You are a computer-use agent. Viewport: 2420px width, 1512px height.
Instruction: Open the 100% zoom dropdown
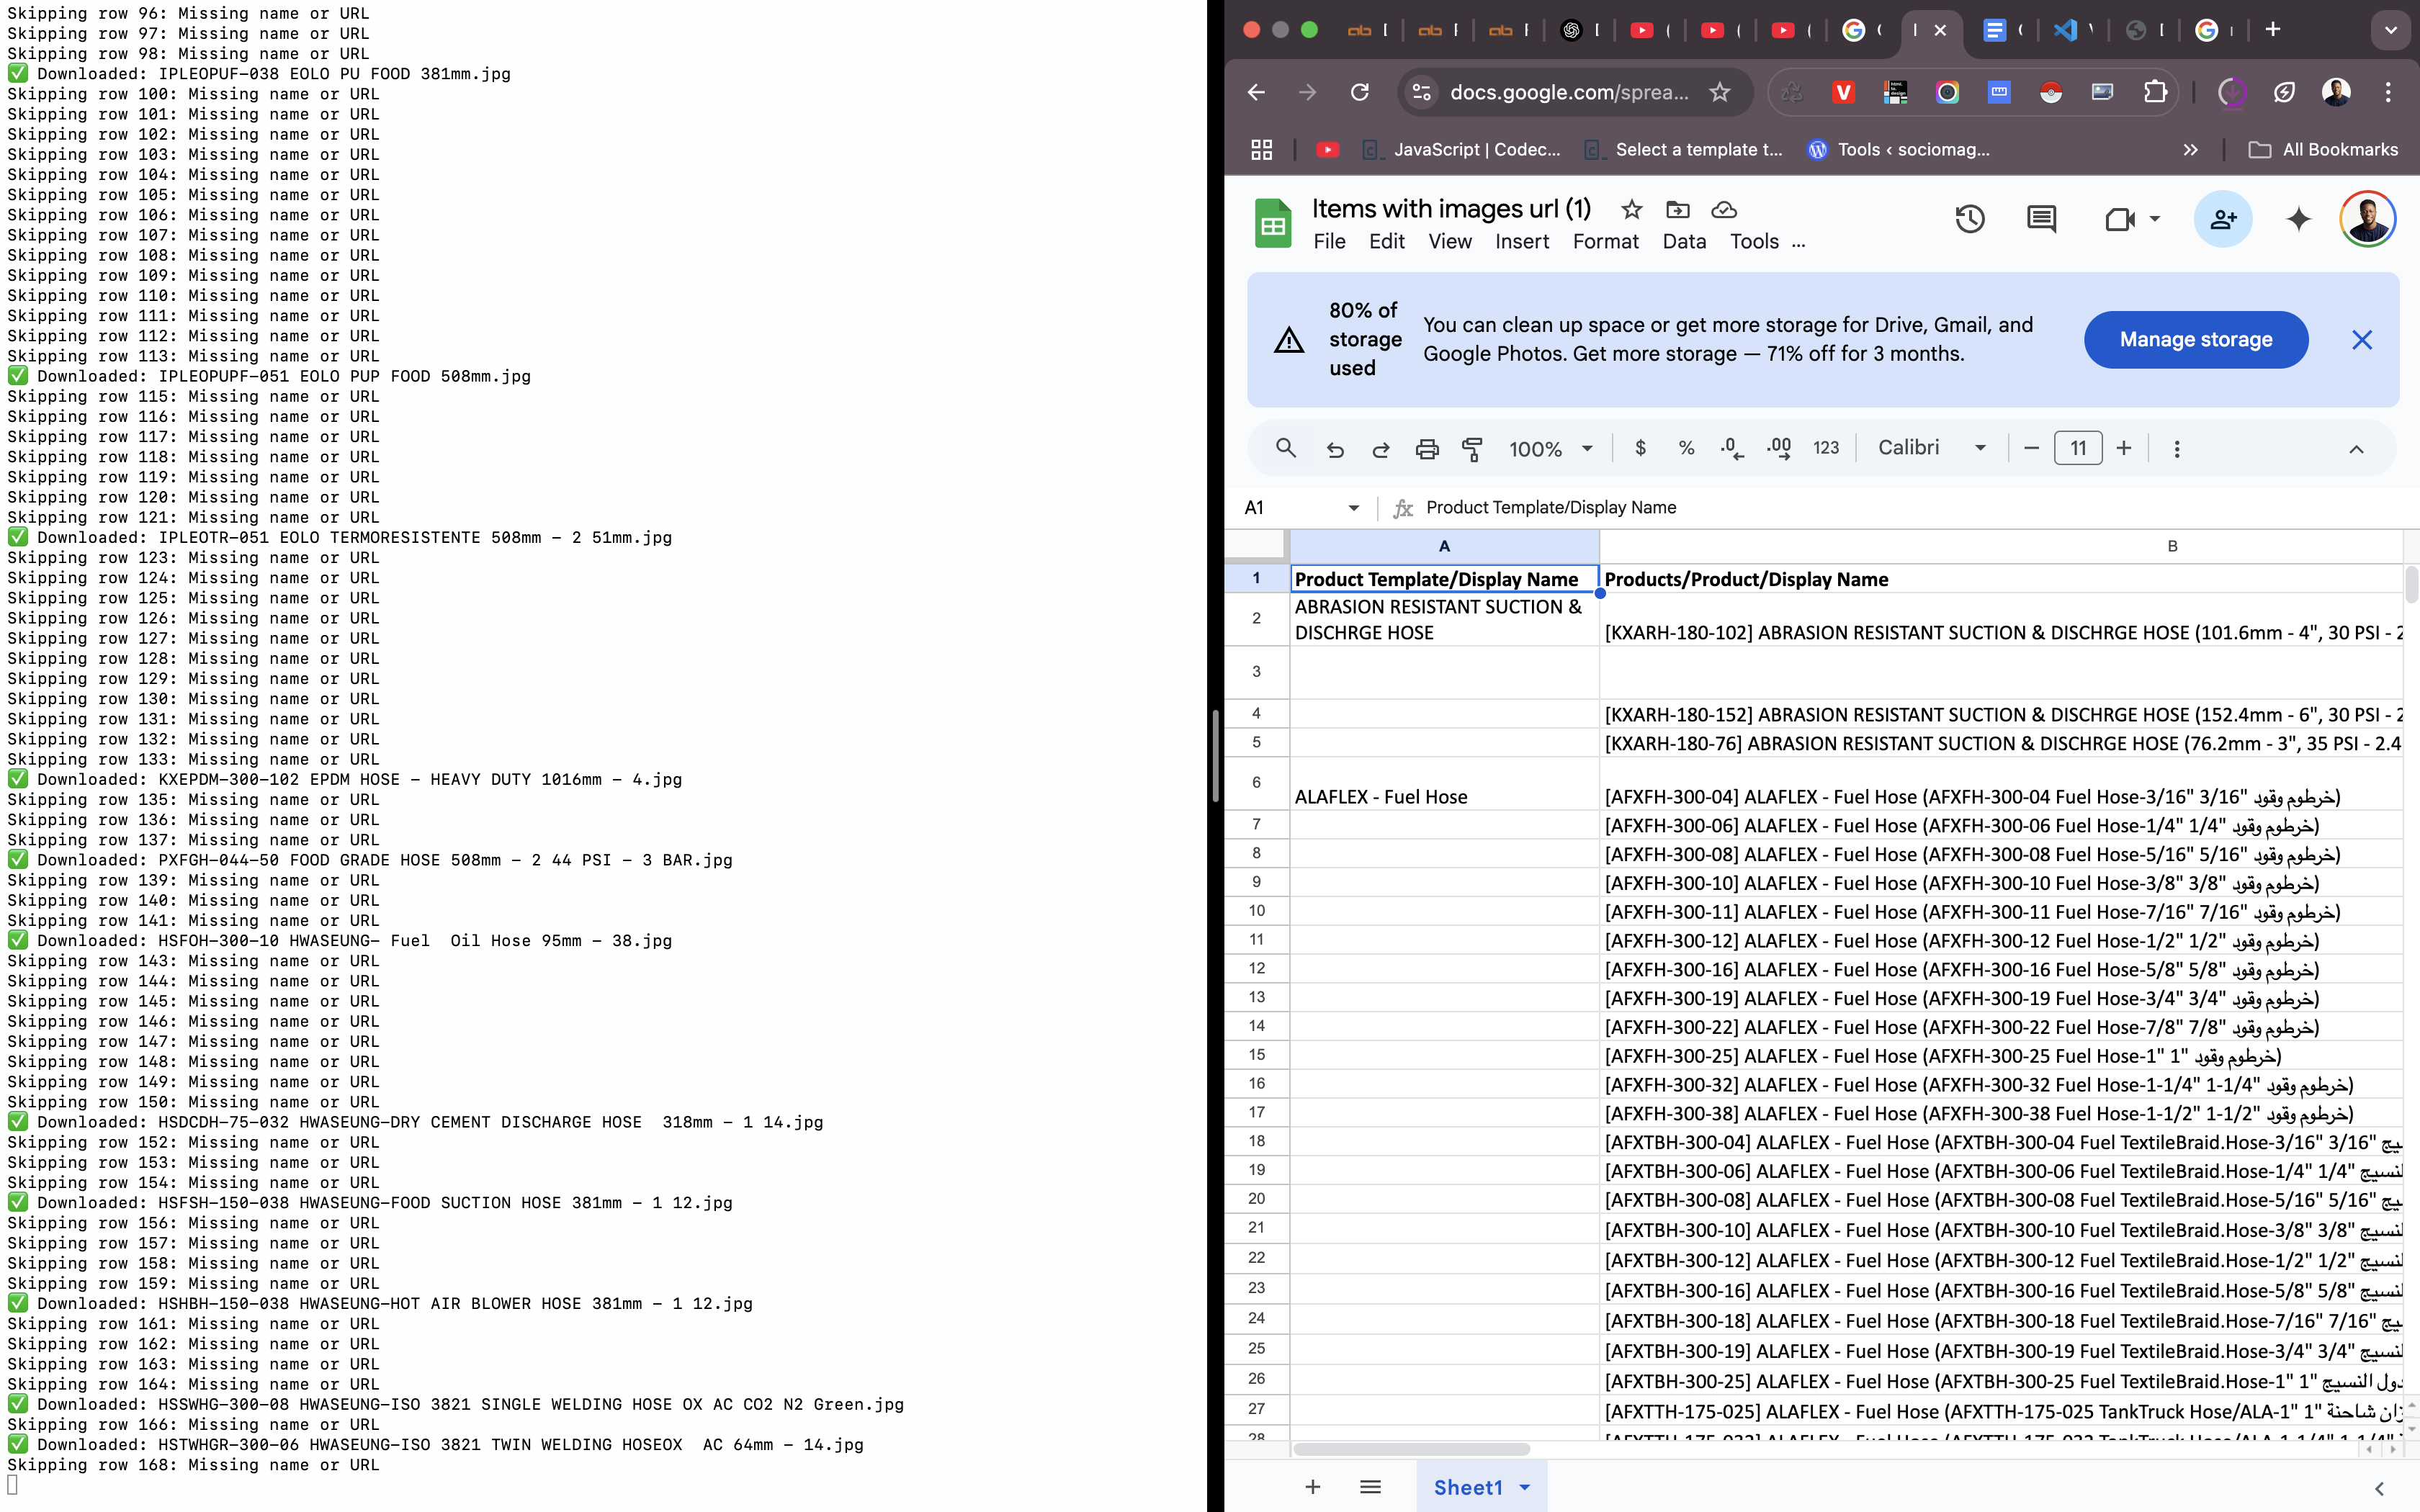1551,449
